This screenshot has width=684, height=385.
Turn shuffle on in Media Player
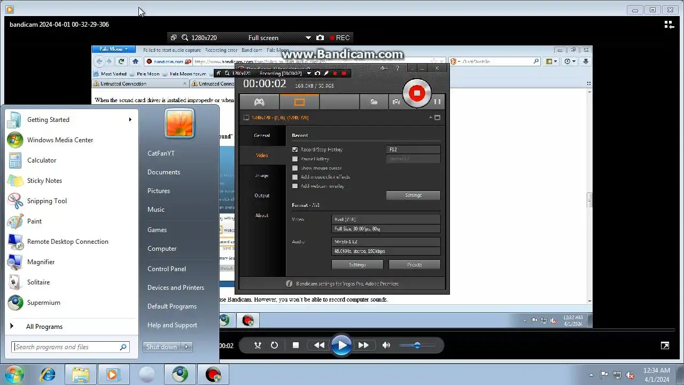258,345
